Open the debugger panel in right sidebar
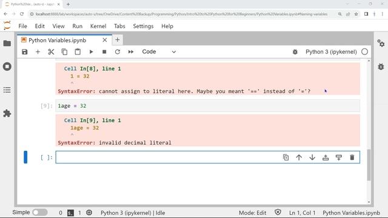Screen dimensions: 388x218 pos(381,67)
